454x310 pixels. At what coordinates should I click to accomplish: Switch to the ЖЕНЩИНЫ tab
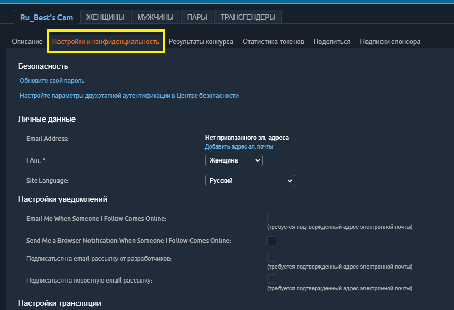(105, 17)
